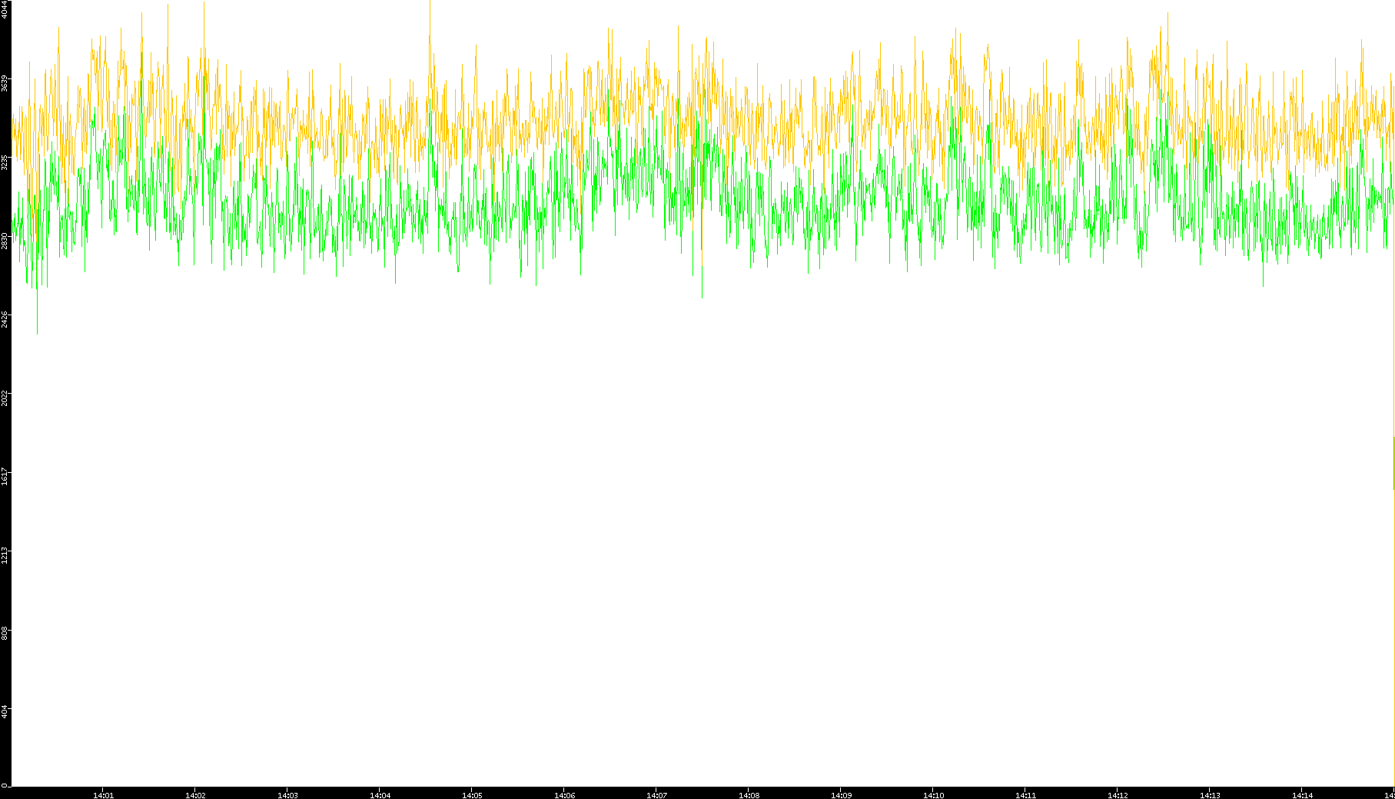This screenshot has width=1395, height=799.
Task: Click the 14:05 time axis tick label
Action: [472, 795]
